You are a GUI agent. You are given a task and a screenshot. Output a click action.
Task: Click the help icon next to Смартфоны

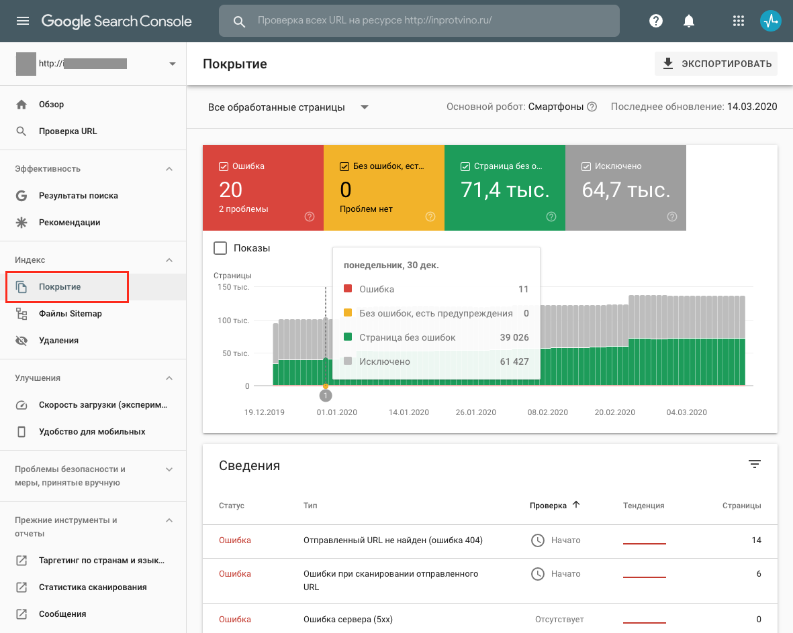592,107
